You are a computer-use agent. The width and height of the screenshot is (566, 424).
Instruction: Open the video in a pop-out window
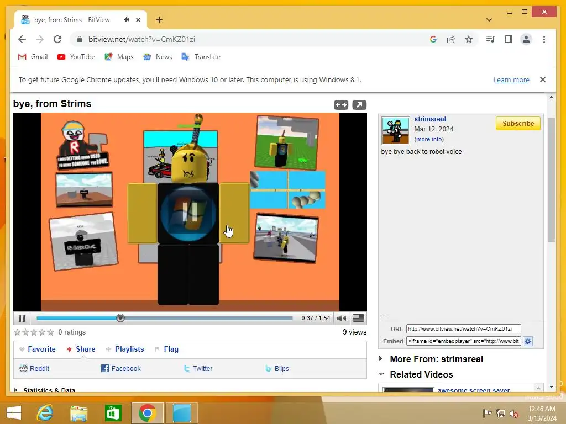pos(359,105)
